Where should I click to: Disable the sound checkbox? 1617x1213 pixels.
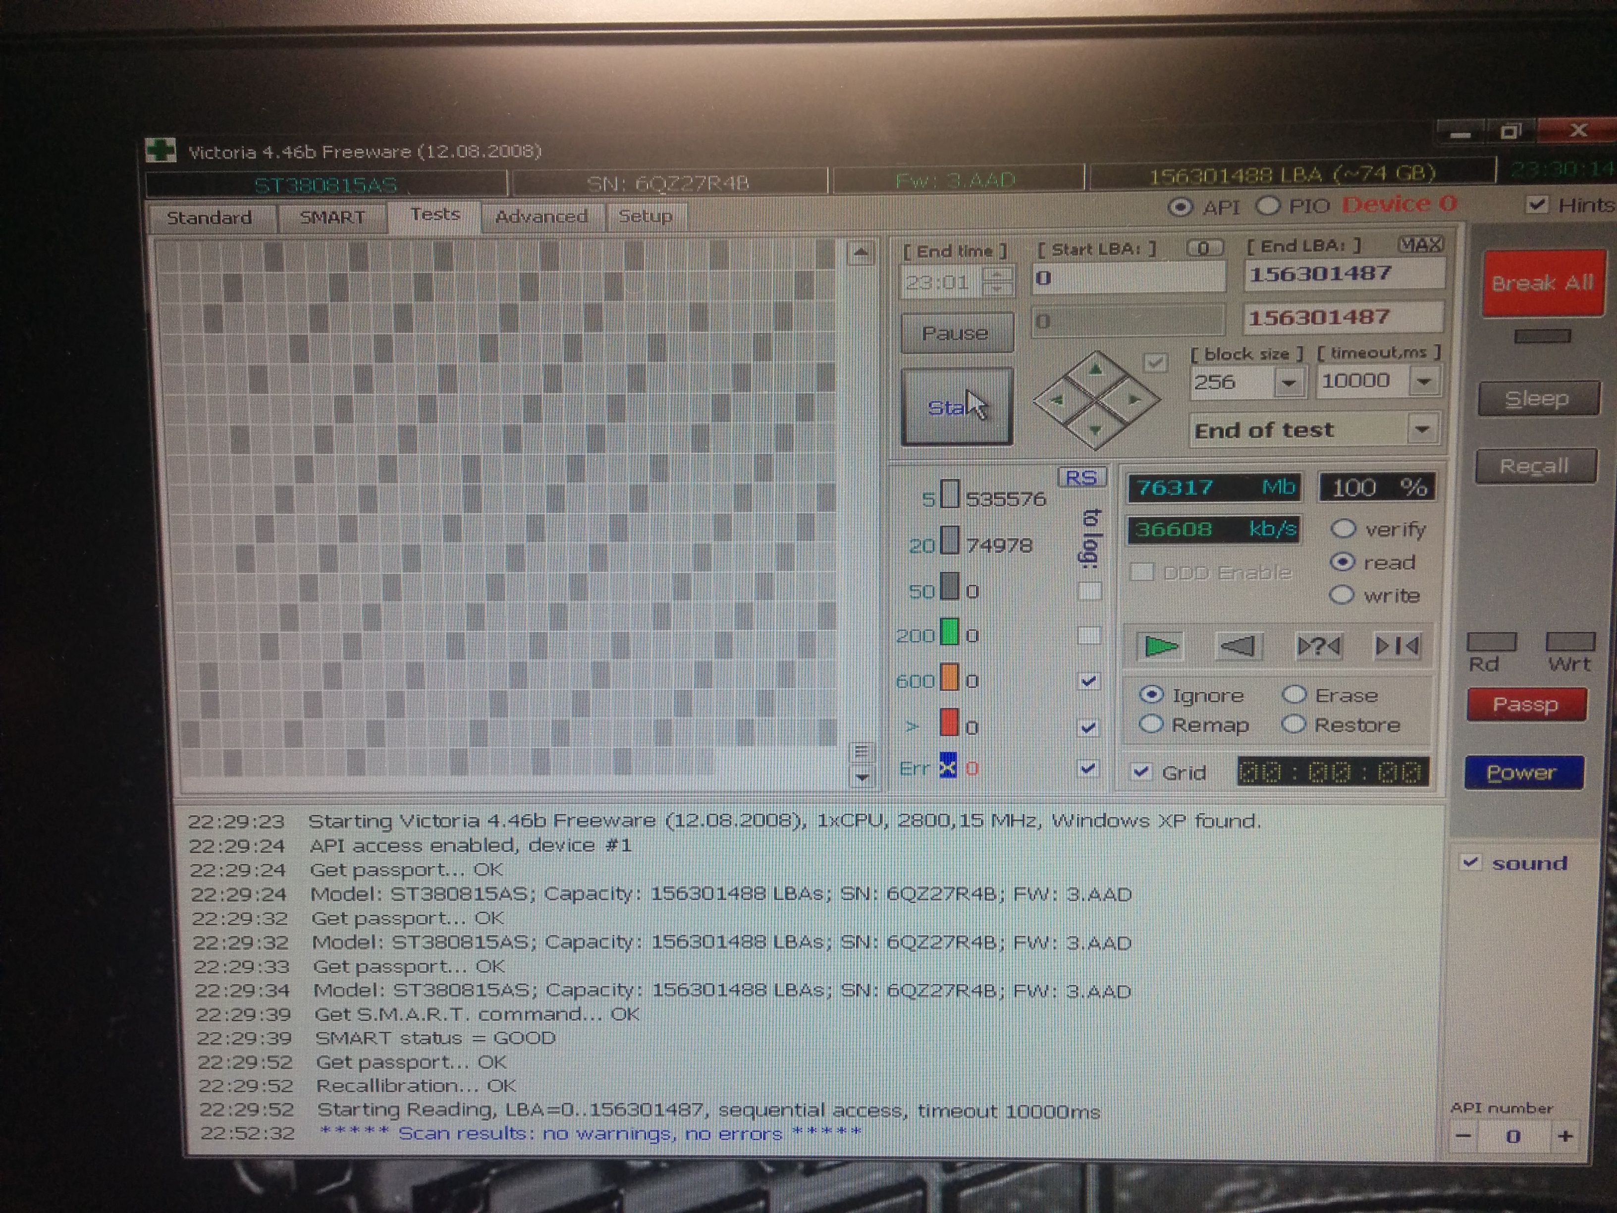[1470, 863]
